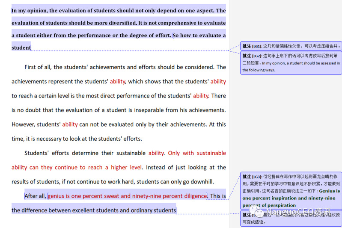Screen dimensions: 342x228
Task: Click the line 'is no doubt that the evaluation'
Action: pos(119,110)
